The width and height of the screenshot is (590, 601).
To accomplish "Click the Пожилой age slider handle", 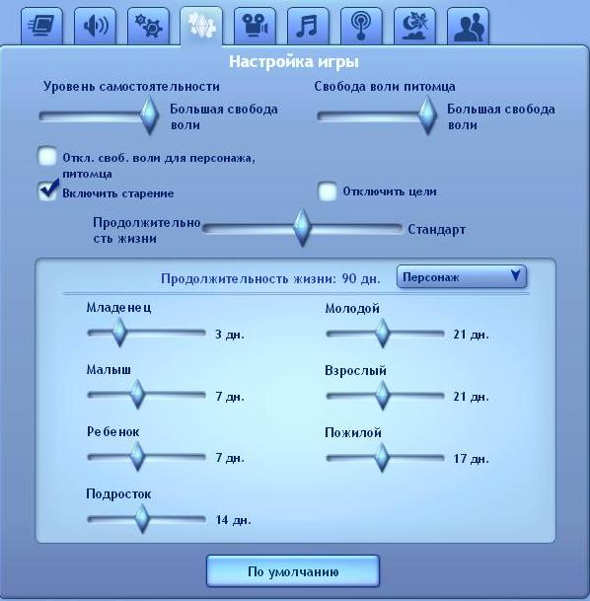I will 381,457.
